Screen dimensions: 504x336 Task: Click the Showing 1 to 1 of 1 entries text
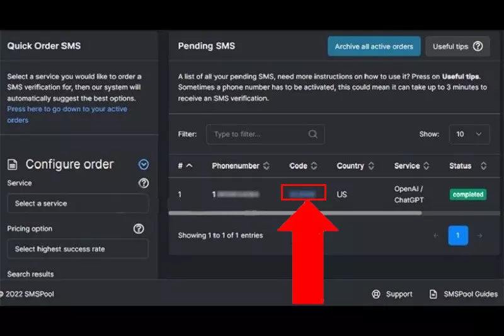[220, 235]
